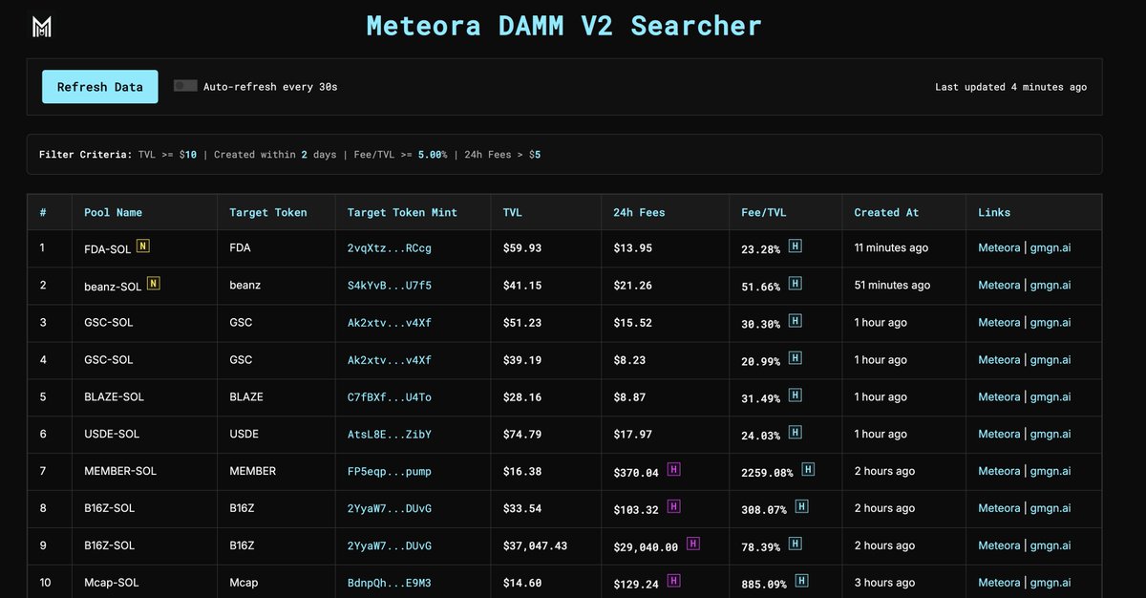Sort by the TVL column header
The width and height of the screenshot is (1146, 598).
click(x=513, y=212)
